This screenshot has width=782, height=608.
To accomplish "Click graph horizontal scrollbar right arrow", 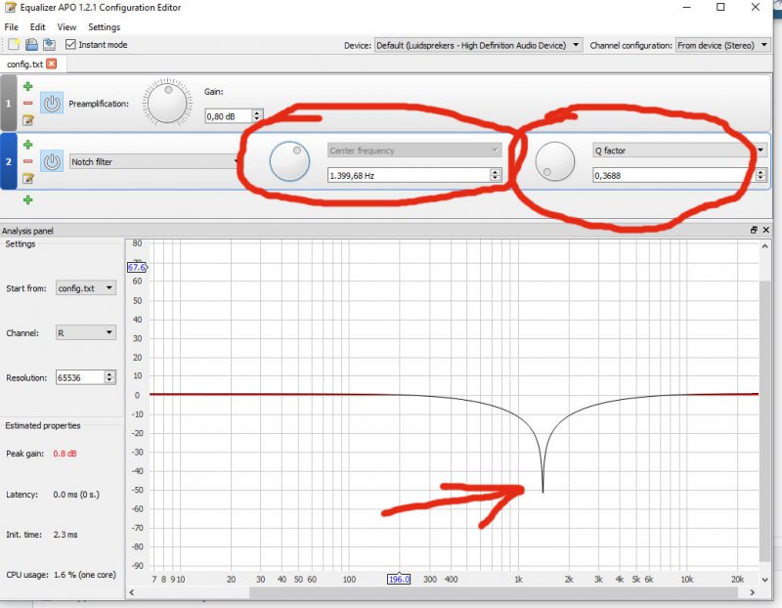I will point(753,592).
